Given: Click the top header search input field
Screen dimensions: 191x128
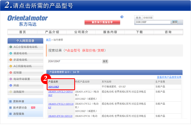Looking at the screenshot, I should click(153, 22).
